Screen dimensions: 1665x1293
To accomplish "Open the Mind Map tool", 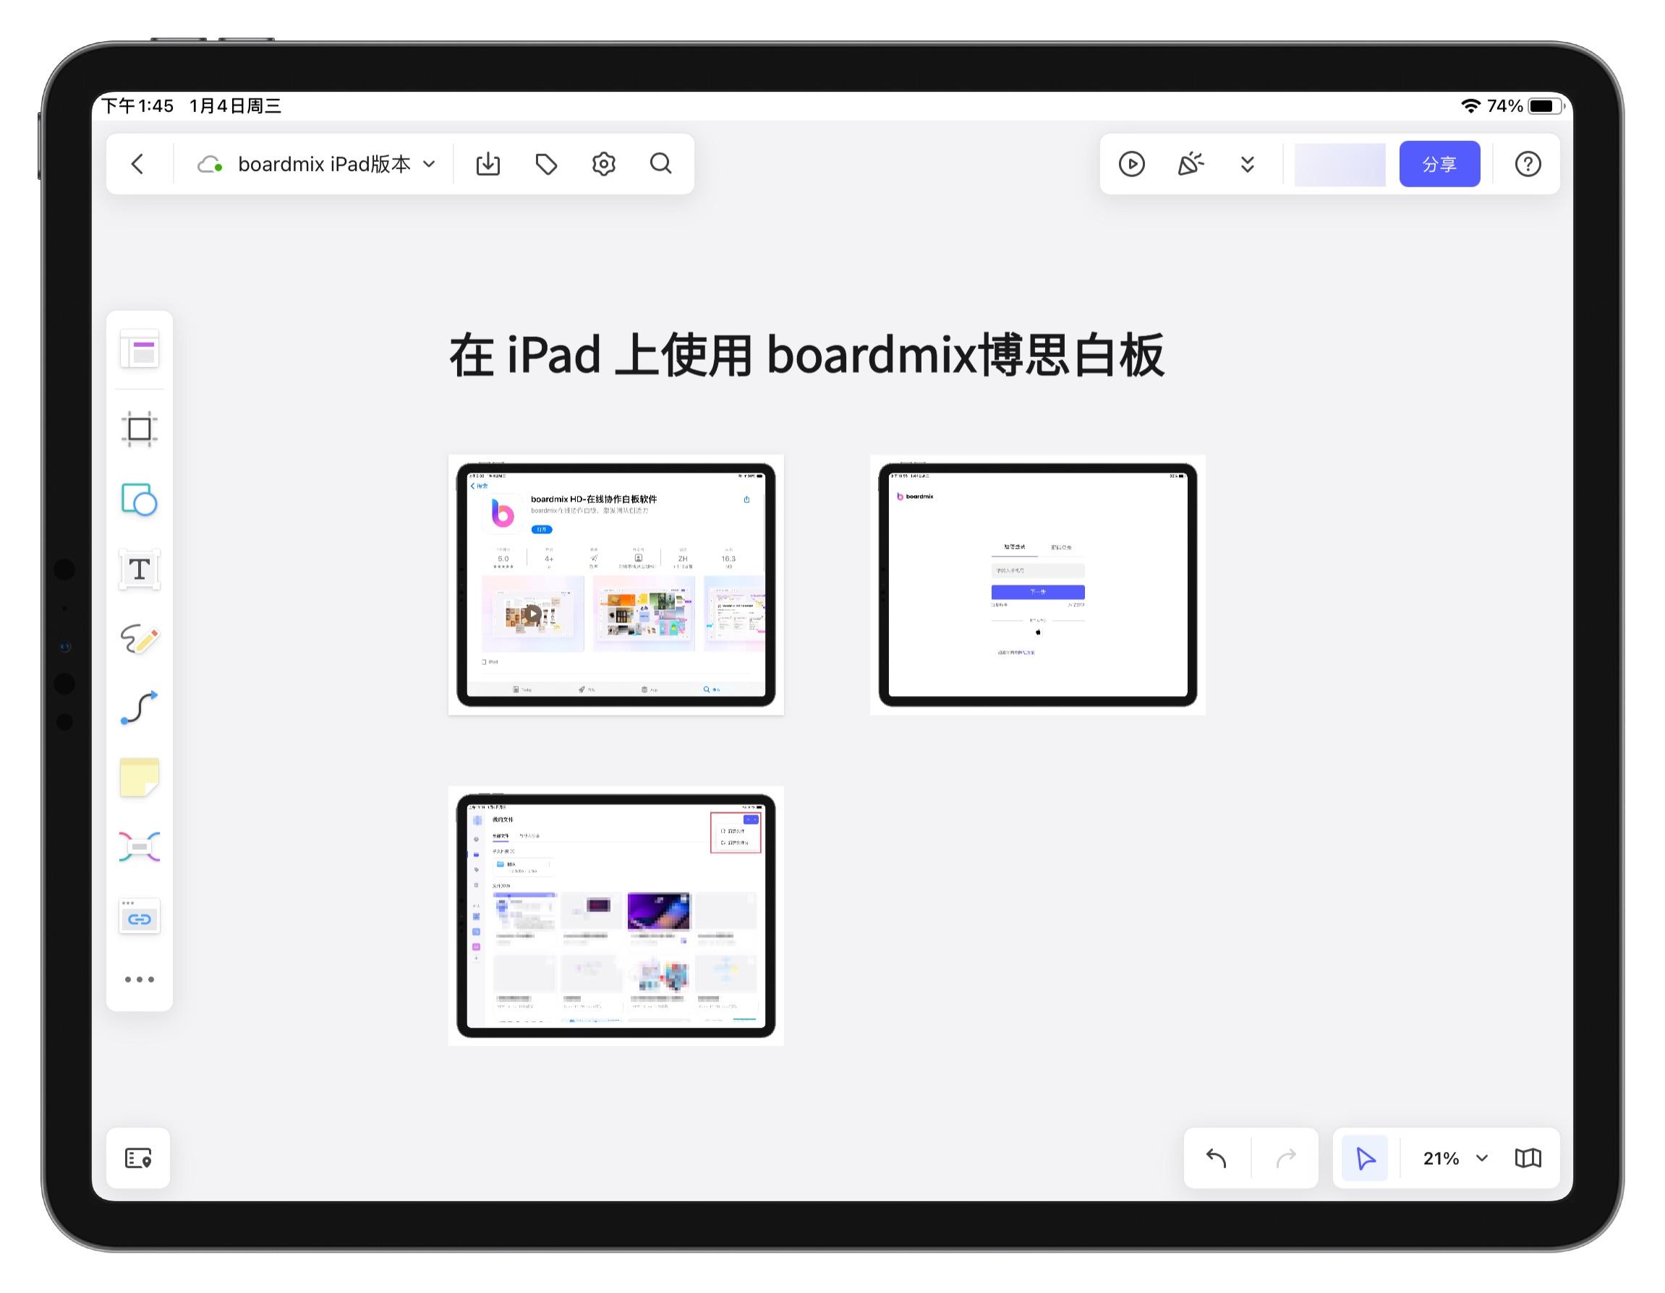I will (x=138, y=846).
